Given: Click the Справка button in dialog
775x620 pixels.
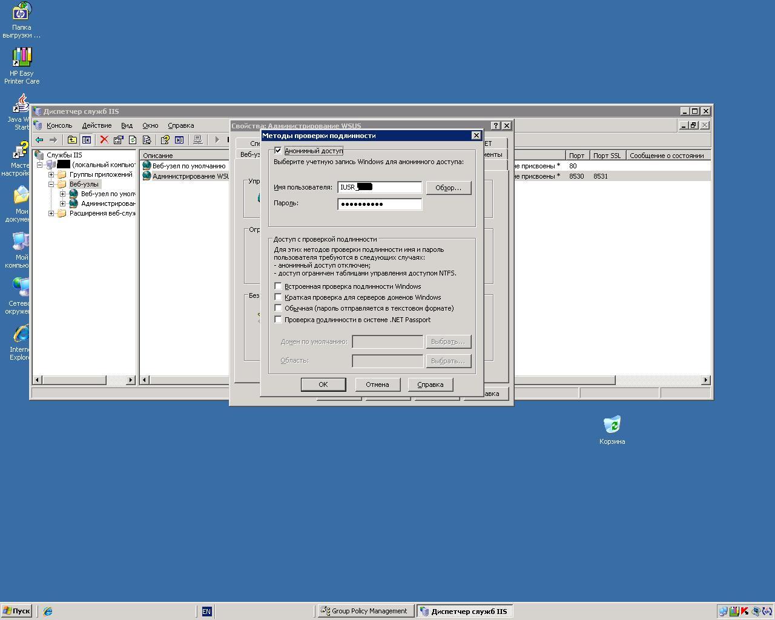Looking at the screenshot, I should 430,384.
